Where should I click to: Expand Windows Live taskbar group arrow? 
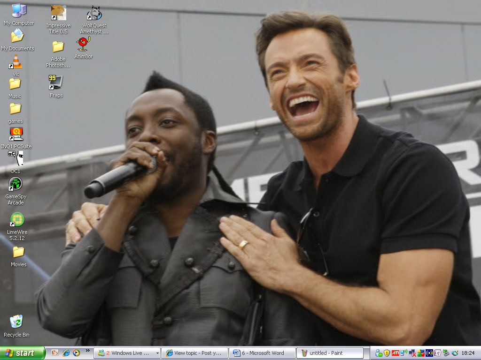157,353
